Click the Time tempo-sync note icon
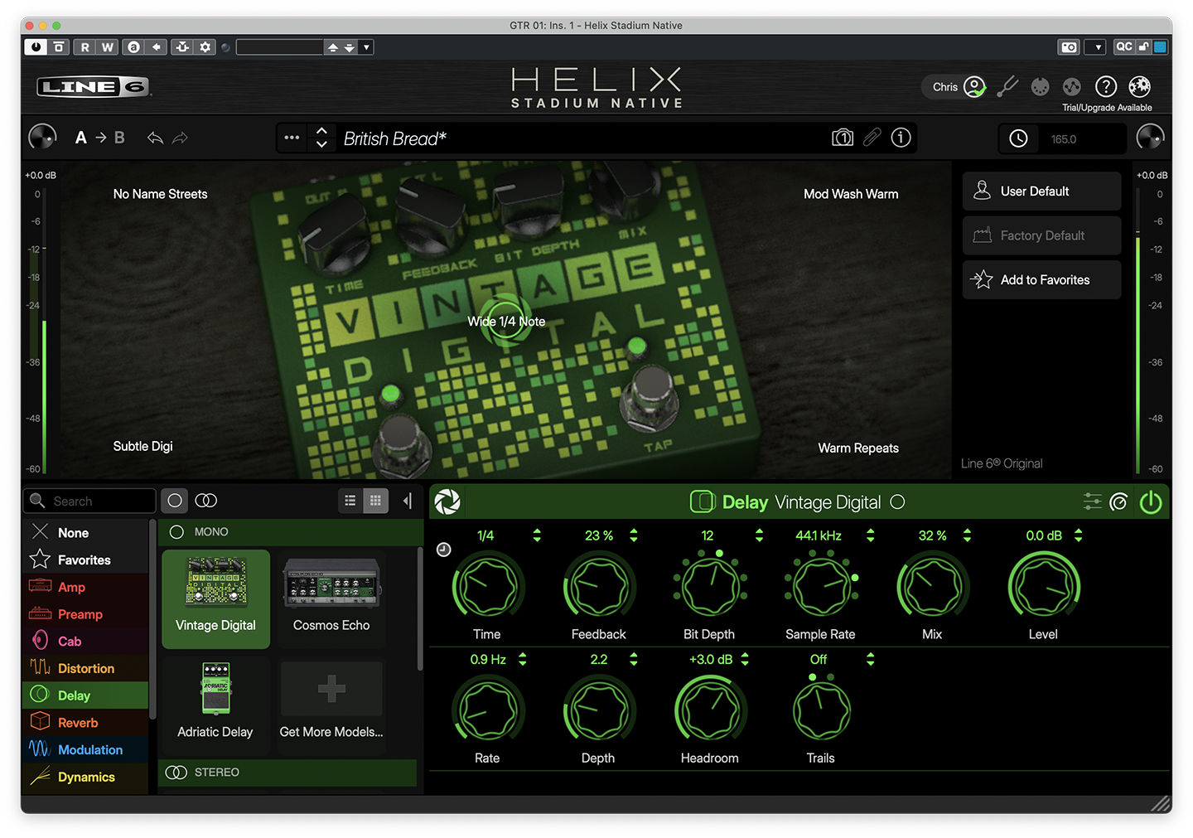 point(444,550)
